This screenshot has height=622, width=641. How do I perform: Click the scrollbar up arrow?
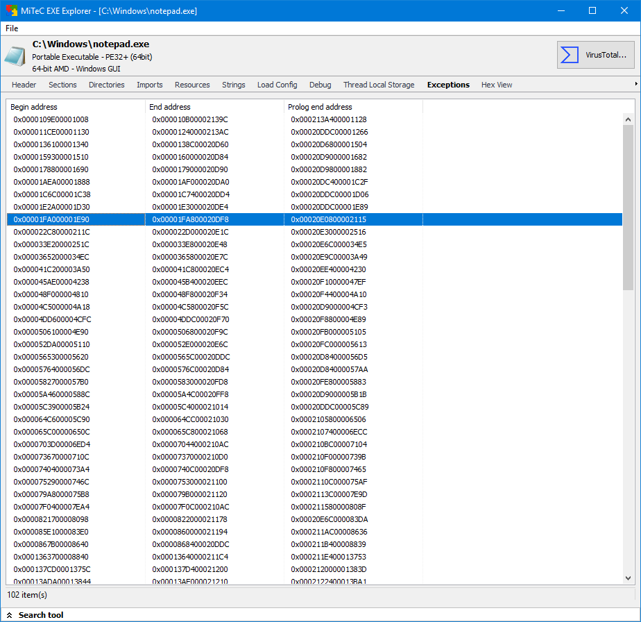629,119
